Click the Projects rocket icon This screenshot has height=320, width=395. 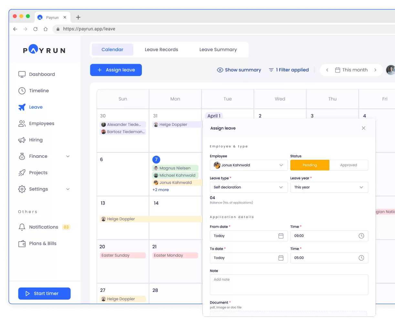(x=22, y=173)
